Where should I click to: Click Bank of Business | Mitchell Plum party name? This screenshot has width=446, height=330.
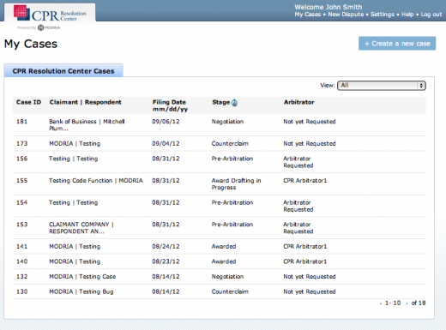pos(87,125)
